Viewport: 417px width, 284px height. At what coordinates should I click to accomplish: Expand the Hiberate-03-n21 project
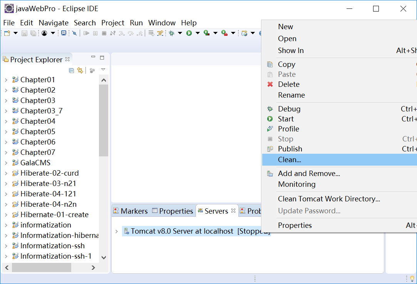click(6, 184)
